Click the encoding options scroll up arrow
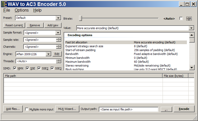Image resolution: width=198 pixels, height=121 pixels. 192,35
